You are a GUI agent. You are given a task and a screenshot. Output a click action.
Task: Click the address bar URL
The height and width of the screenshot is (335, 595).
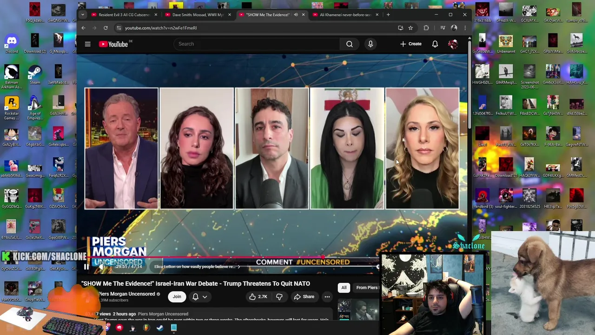point(161,28)
